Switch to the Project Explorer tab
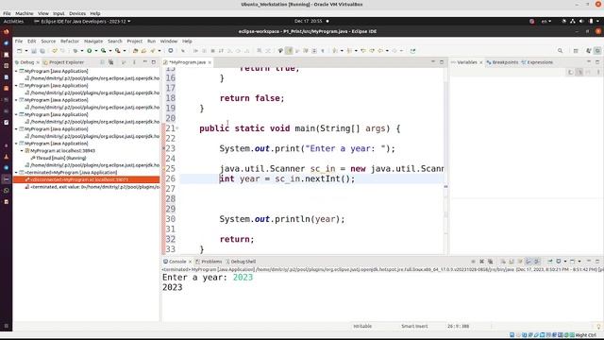The image size is (604, 340). [63, 62]
